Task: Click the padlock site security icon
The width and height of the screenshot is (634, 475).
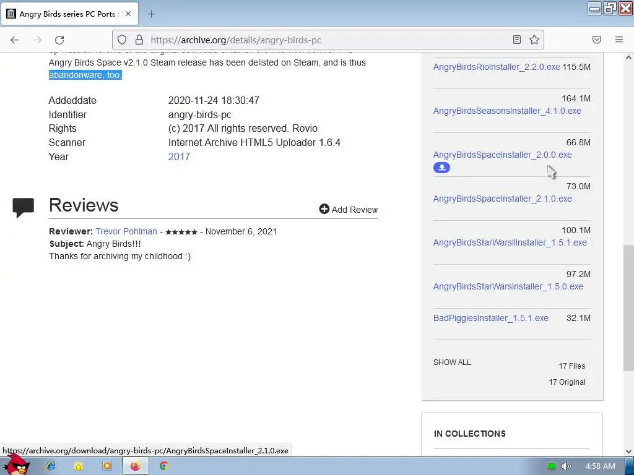Action: (139, 40)
